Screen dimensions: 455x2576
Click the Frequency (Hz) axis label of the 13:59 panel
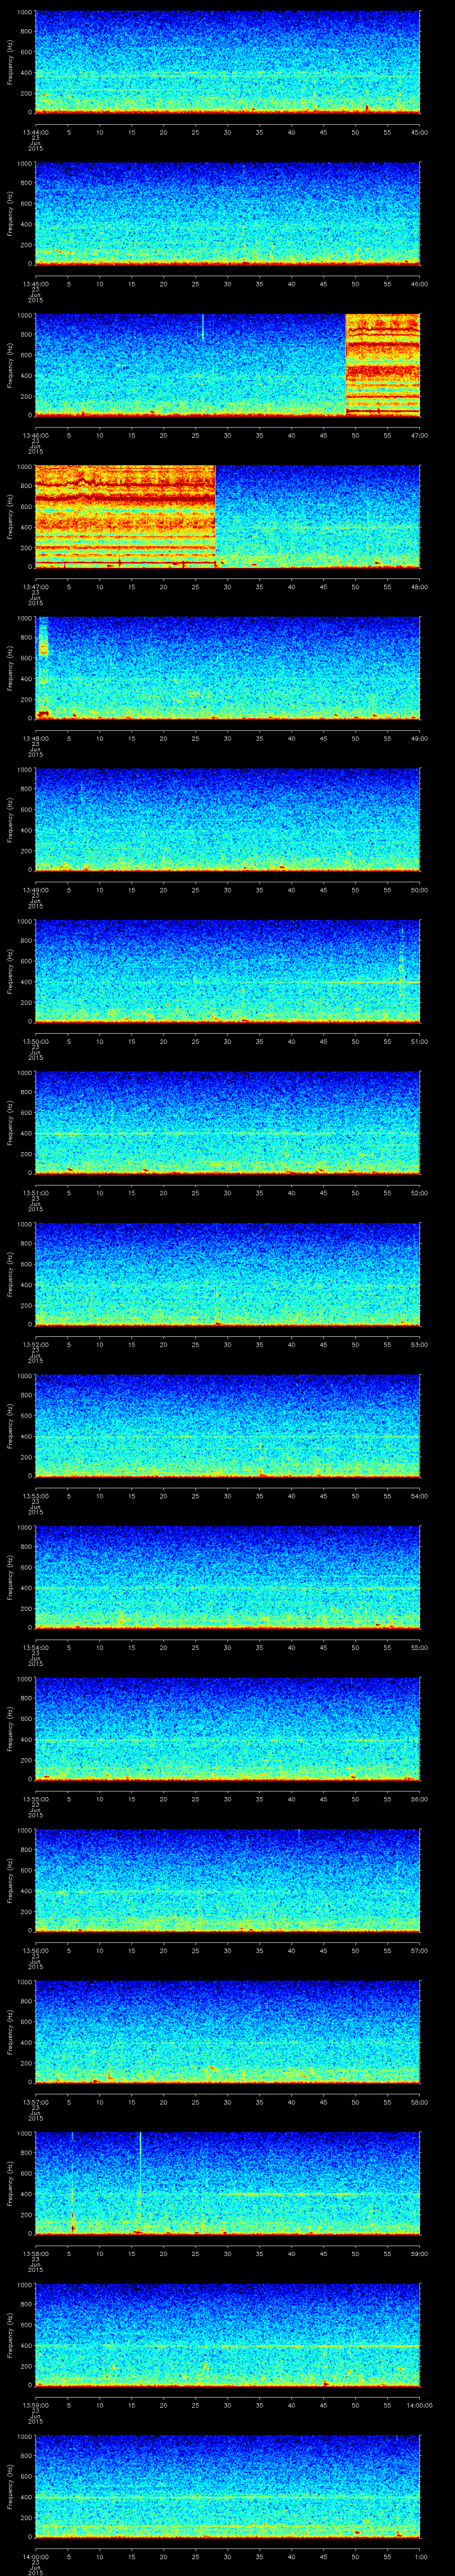(10, 2335)
